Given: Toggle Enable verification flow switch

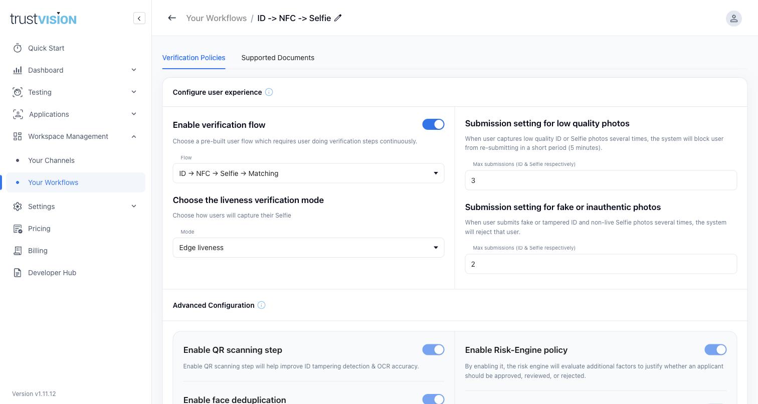Looking at the screenshot, I should 433,124.
